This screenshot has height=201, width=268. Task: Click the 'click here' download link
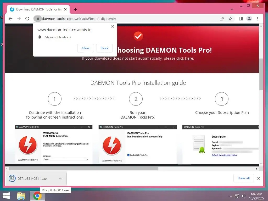185,58
